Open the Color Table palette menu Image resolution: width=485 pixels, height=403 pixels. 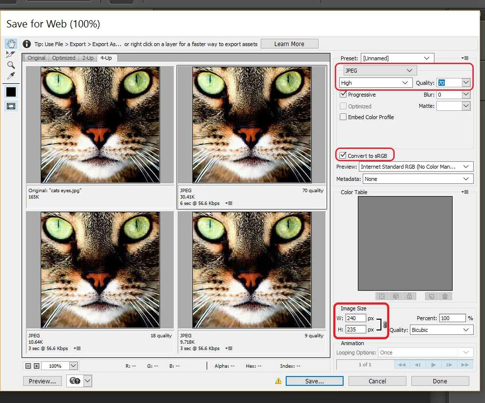tap(464, 192)
